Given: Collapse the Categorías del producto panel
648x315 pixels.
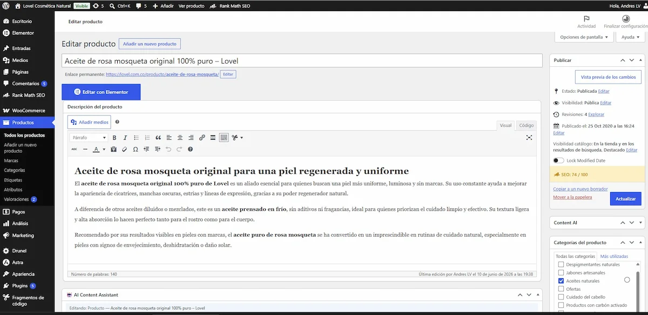Looking at the screenshot, I should [x=641, y=243].
